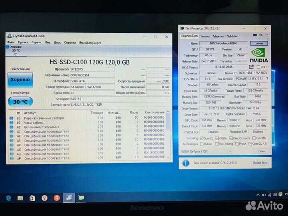This screenshot has width=288, height=216.
Task: Toggle the UEFI checkbox
Action: [x=258, y=67]
